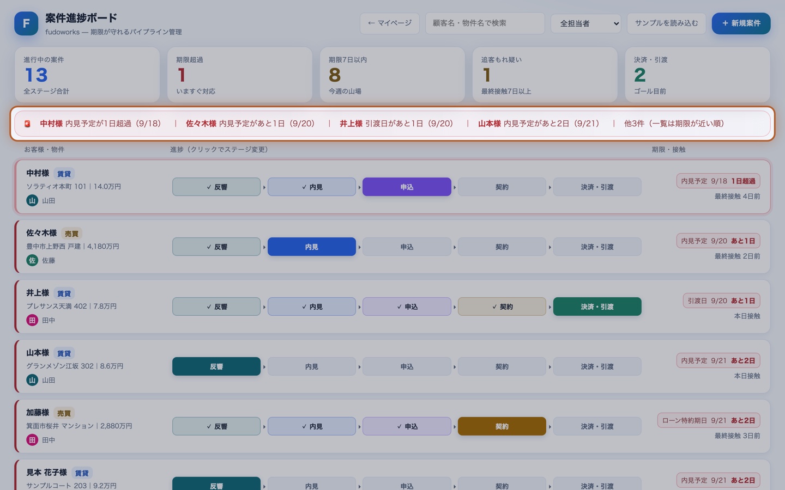
Task: Click the 中村様 customer name
Action: click(x=38, y=173)
